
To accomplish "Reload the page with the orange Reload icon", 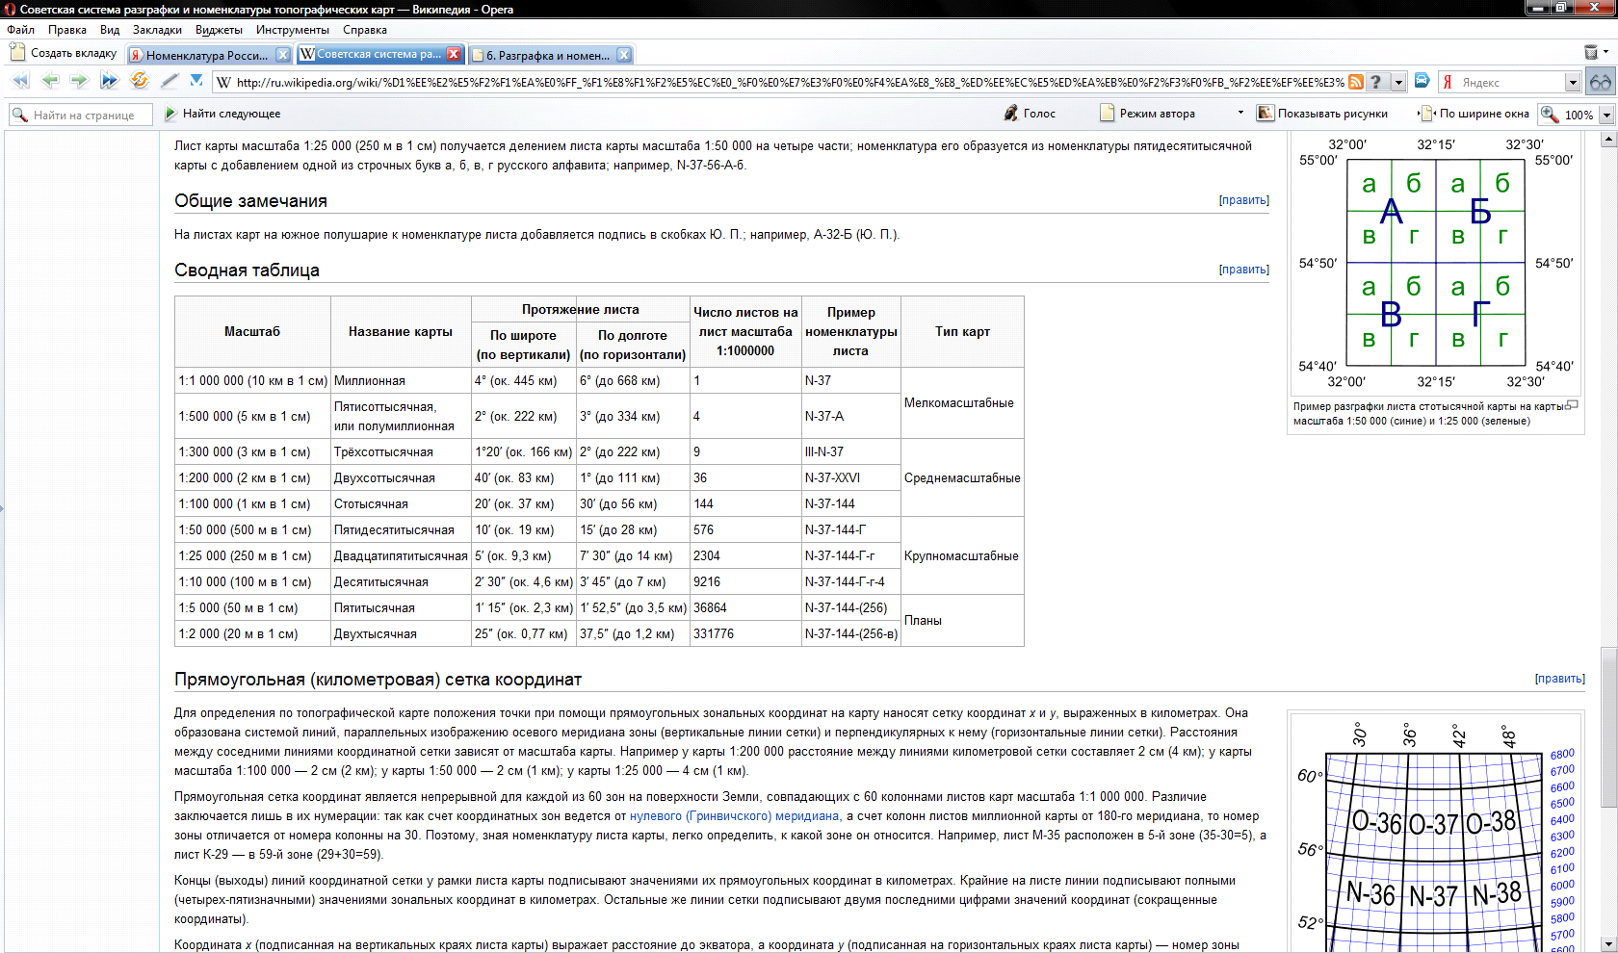I will click(140, 81).
